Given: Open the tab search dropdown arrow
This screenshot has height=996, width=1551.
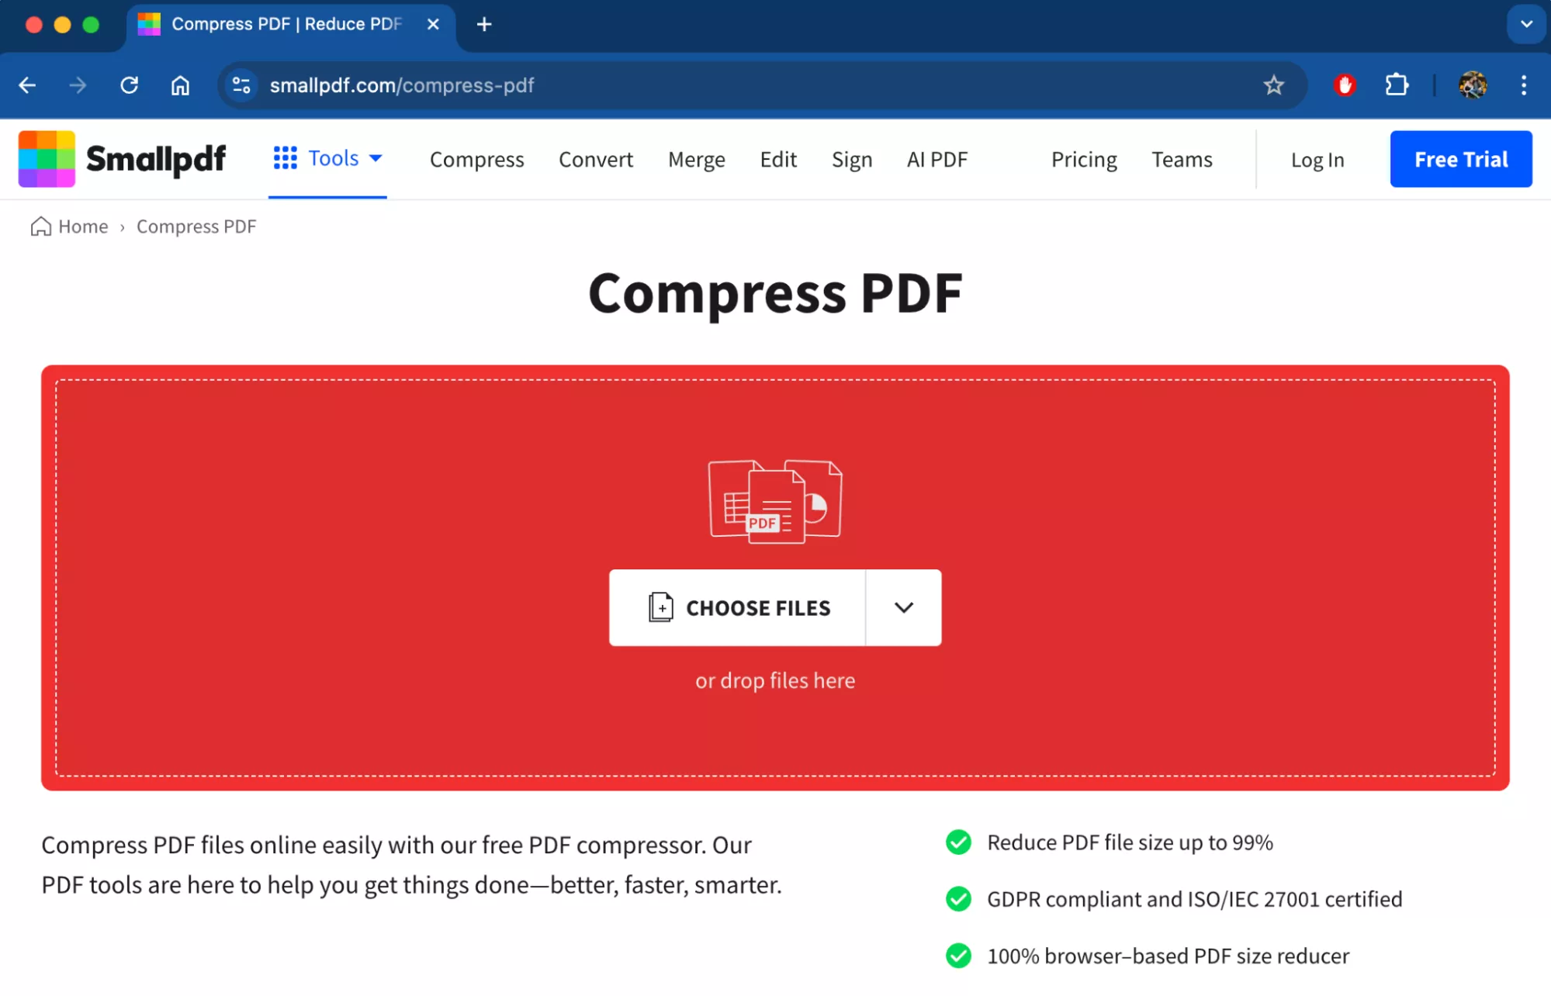Looking at the screenshot, I should 1526,24.
